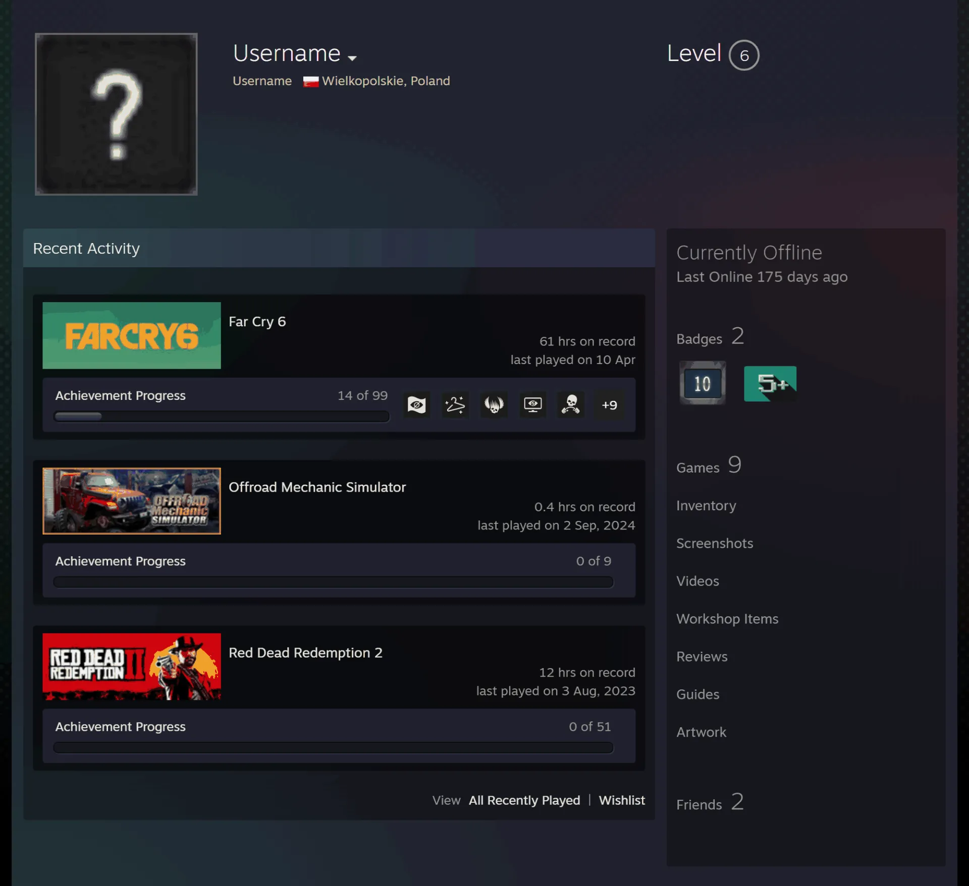Open the Artwork page

click(x=701, y=732)
